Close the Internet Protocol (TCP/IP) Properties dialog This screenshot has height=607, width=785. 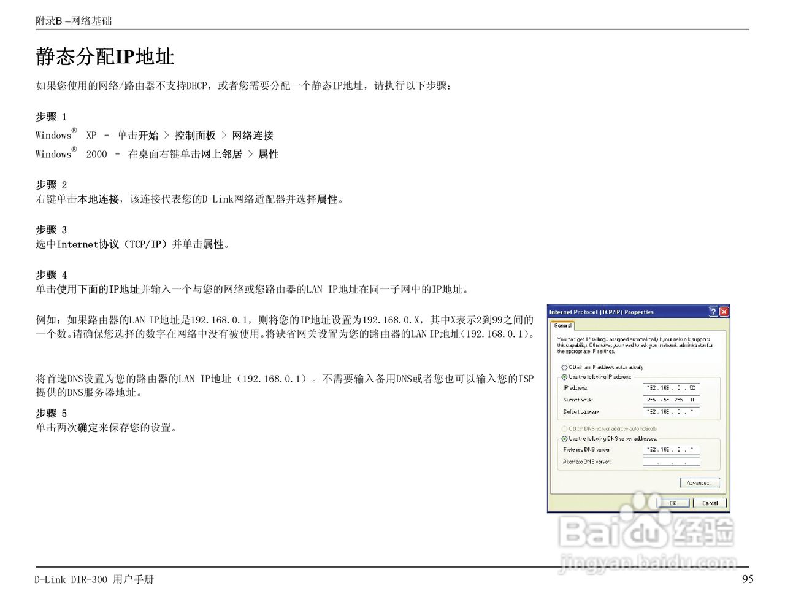(x=724, y=312)
